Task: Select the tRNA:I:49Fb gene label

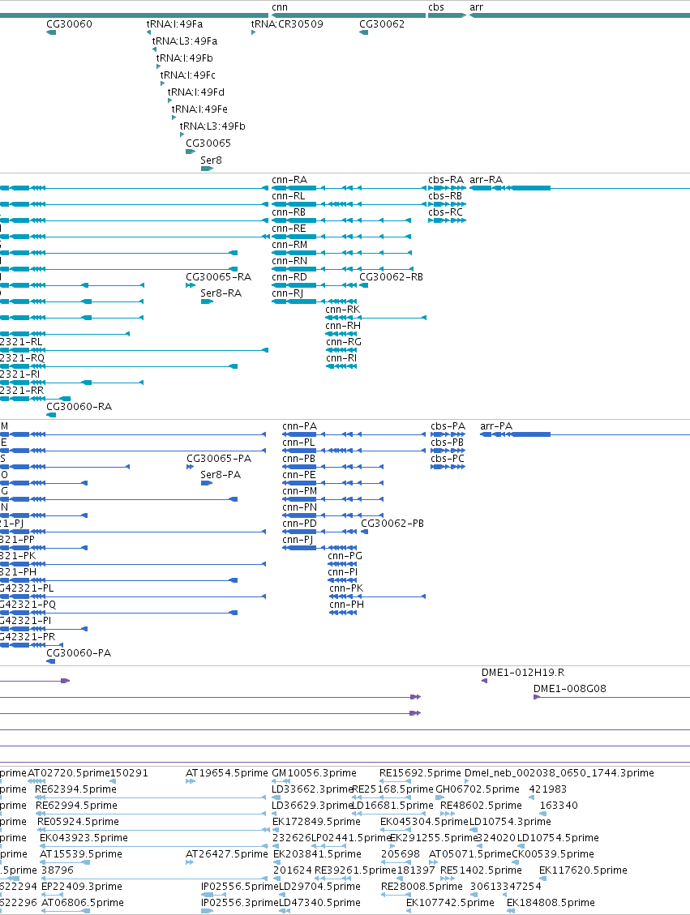Action: (185, 58)
